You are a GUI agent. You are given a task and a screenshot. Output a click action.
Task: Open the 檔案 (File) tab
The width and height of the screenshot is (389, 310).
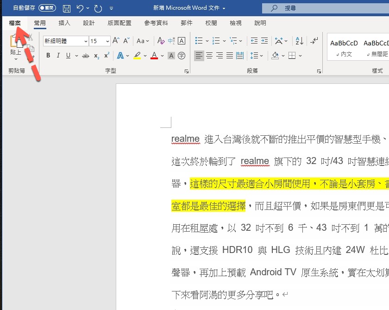pos(14,23)
